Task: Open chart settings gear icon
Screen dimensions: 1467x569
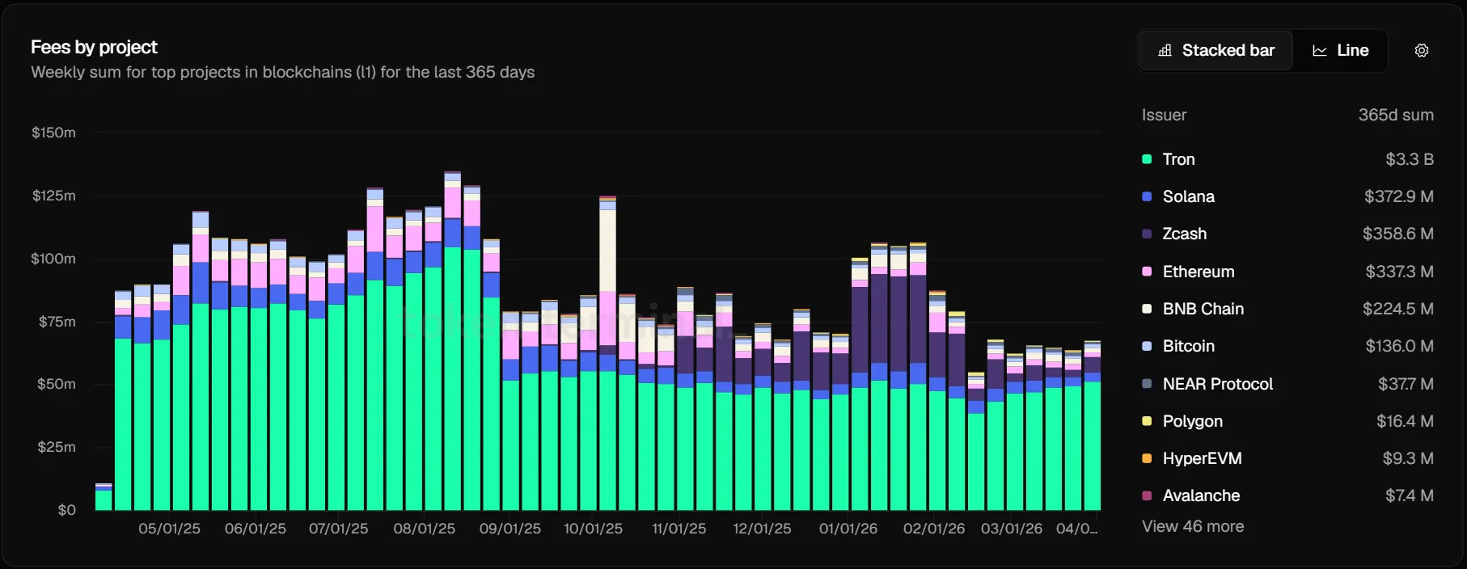Action: pyautogui.click(x=1421, y=51)
